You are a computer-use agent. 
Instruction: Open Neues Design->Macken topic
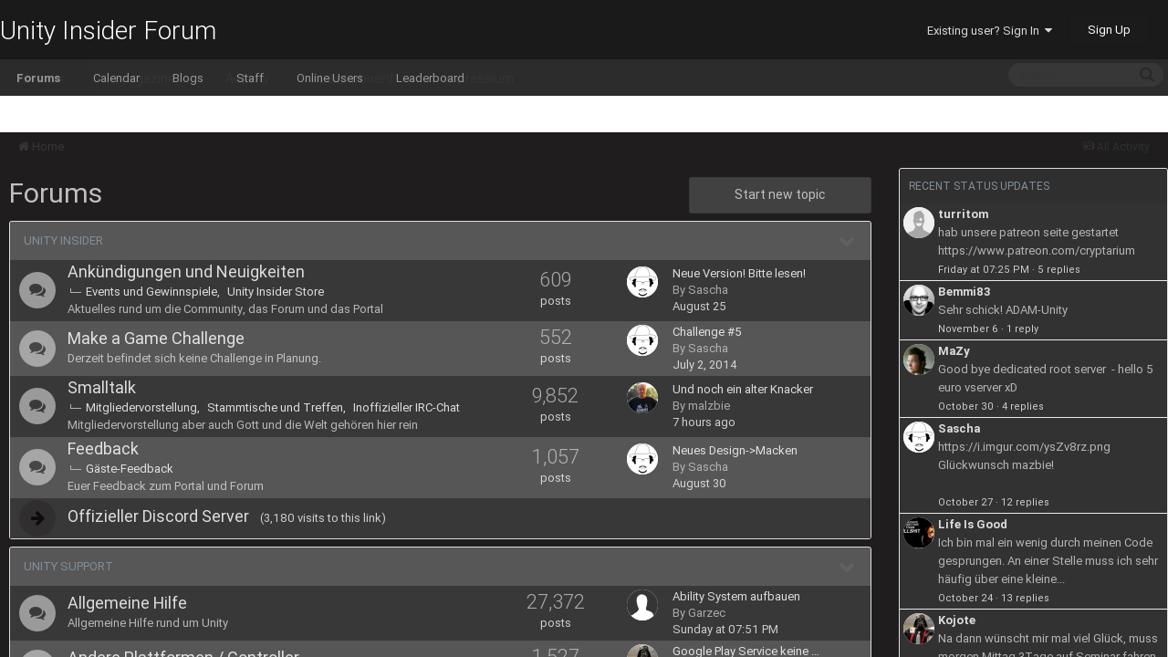coord(735,451)
